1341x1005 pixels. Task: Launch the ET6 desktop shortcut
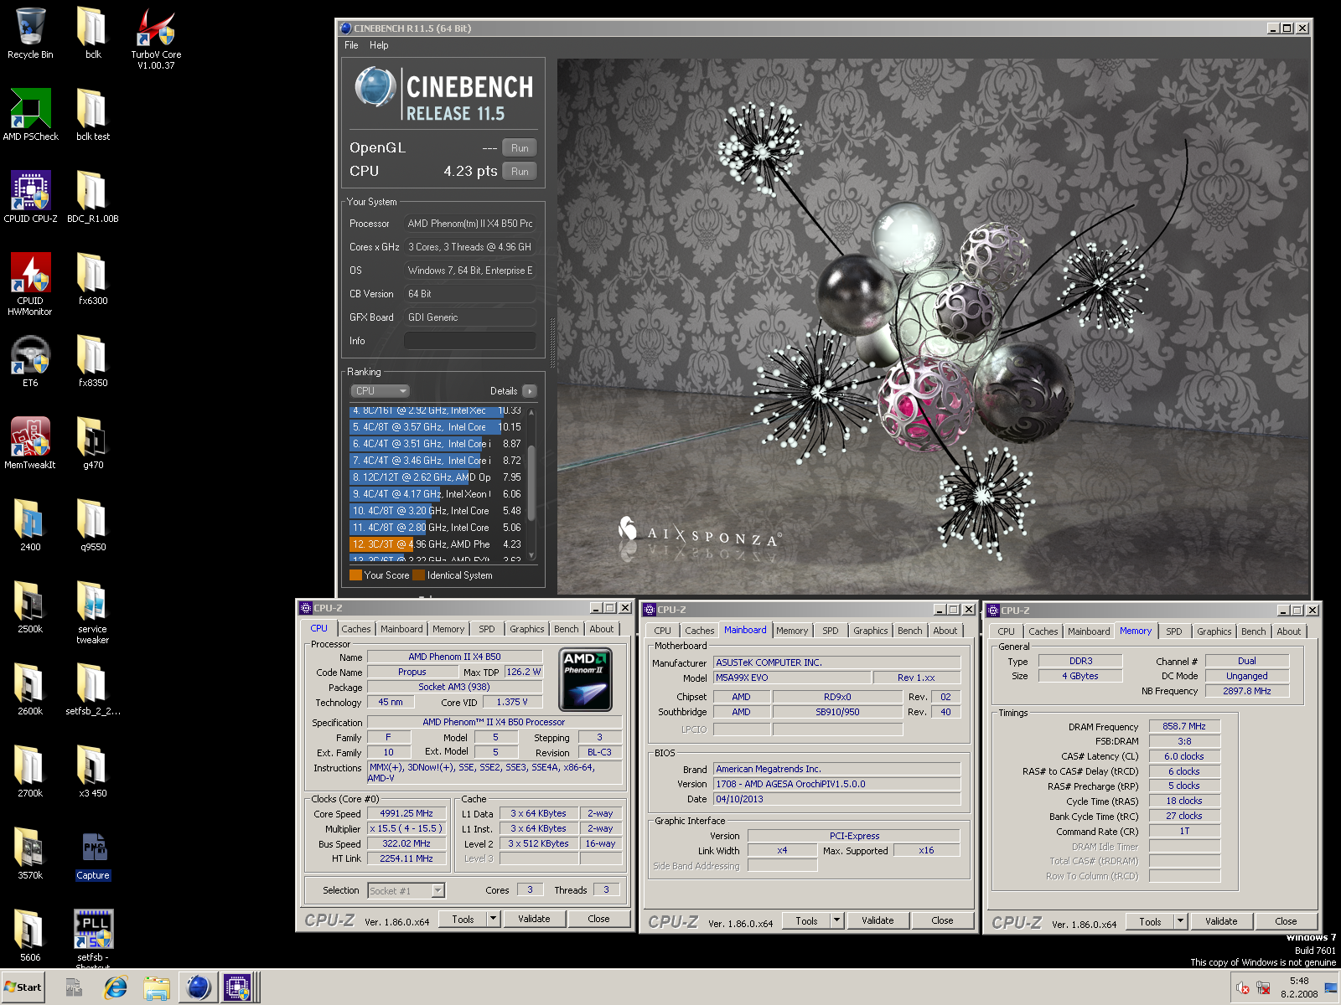click(x=30, y=361)
